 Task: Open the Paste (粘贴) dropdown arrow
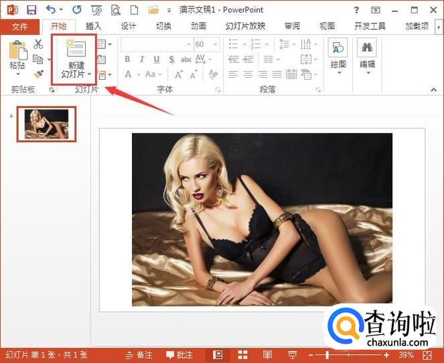click(17, 74)
